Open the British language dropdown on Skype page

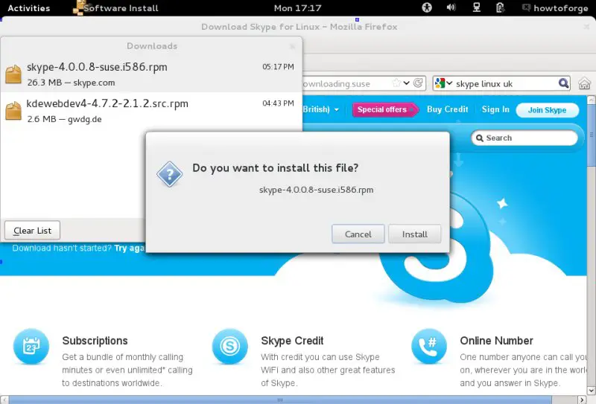pos(321,109)
